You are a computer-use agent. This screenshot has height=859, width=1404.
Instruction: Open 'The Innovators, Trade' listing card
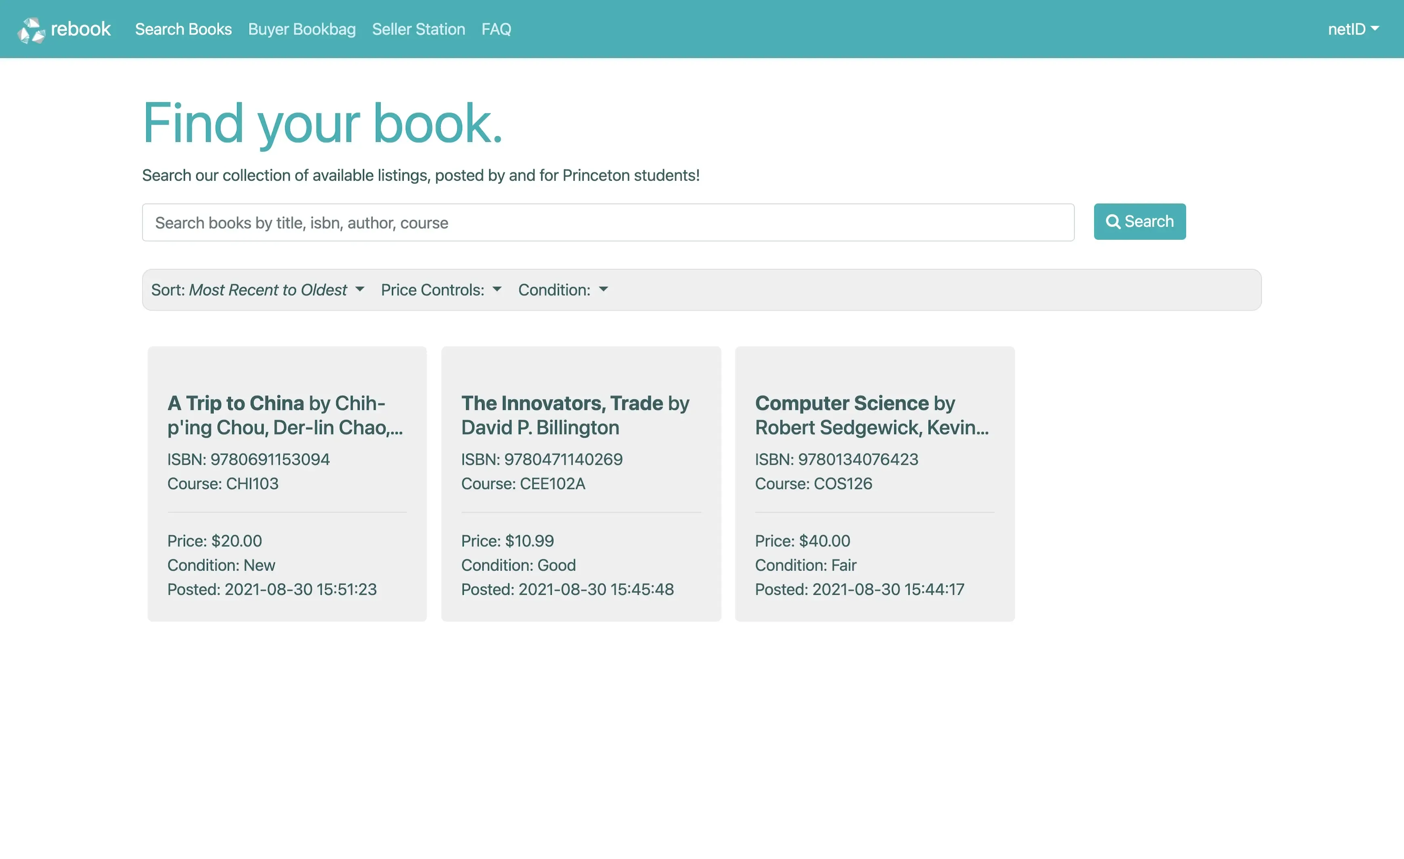point(580,484)
